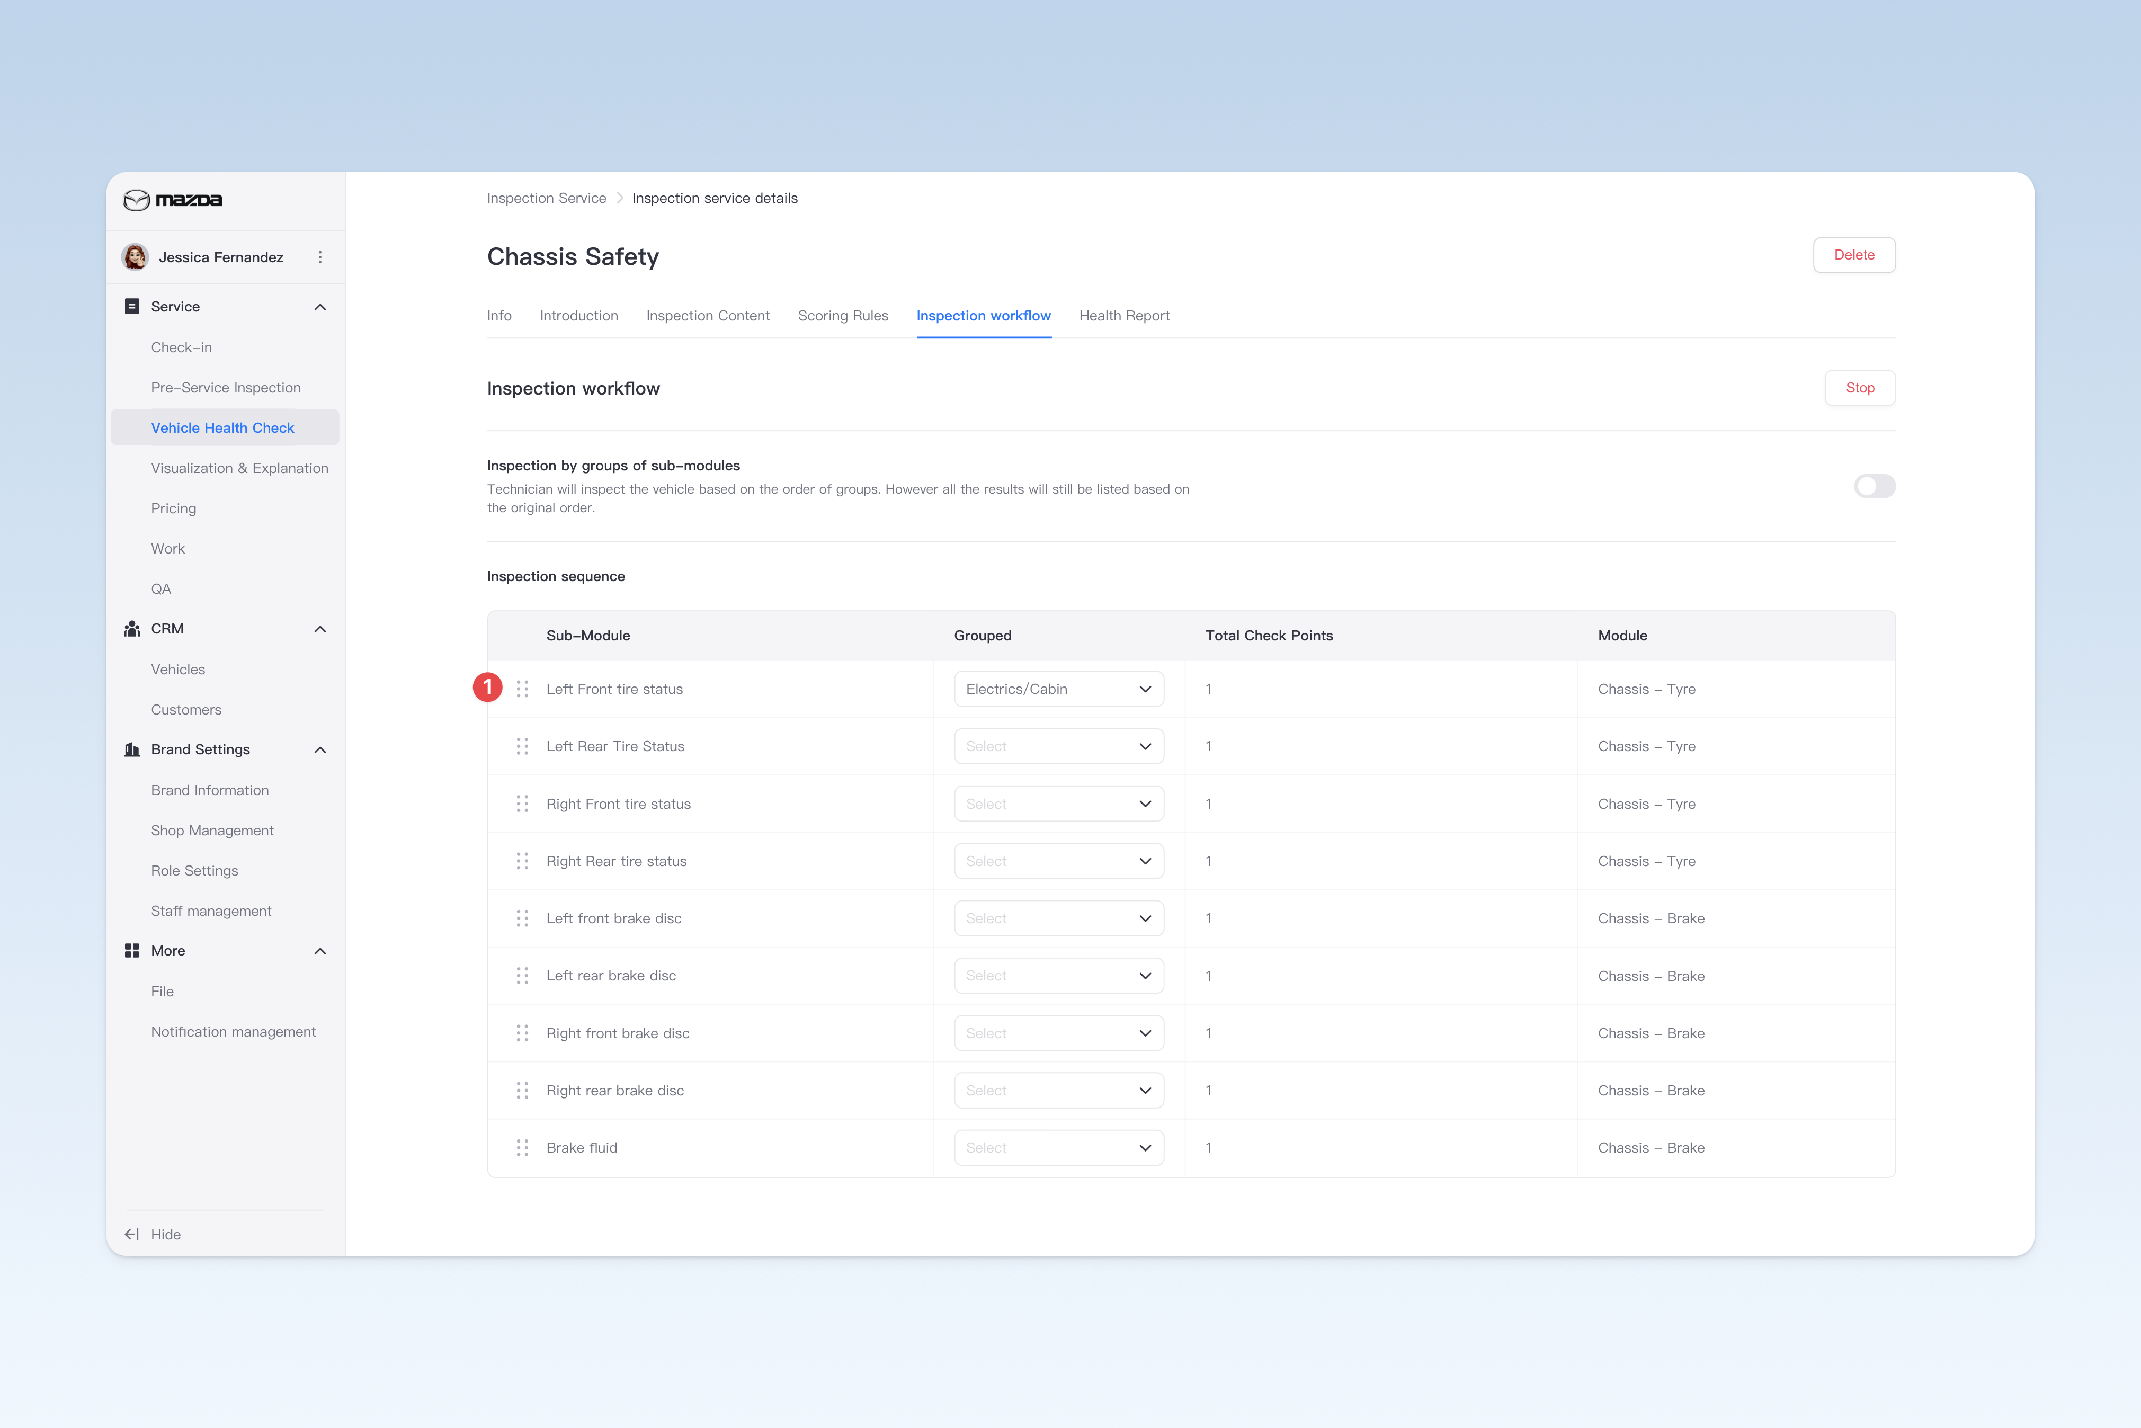Click Jessica Fernandez's avatar
Image resolution: width=2141 pixels, height=1428 pixels.
tap(136, 257)
